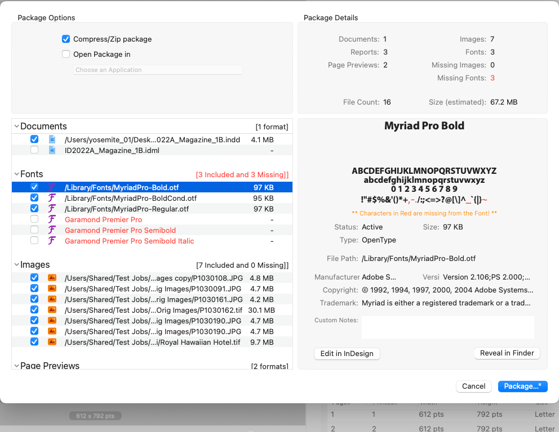Click the font icon beside Garamond Premier Pro Semibold Italic
This screenshot has width=559, height=432.
(x=52, y=241)
